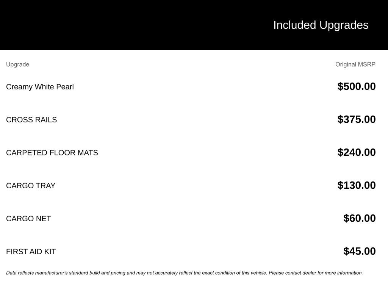Screen dimensions: 388x291
Task: Click the Original MSRP column header
Action: click(x=355, y=64)
